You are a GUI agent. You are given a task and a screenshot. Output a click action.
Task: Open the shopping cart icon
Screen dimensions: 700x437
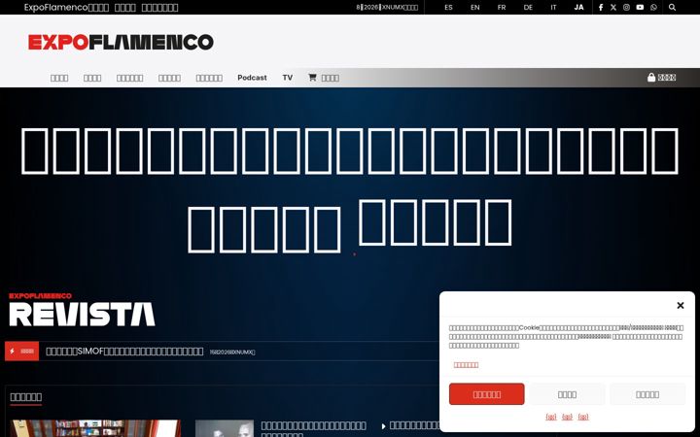(x=312, y=77)
